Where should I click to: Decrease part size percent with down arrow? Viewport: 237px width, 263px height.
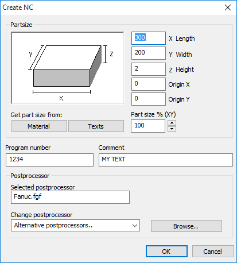pos(172,129)
